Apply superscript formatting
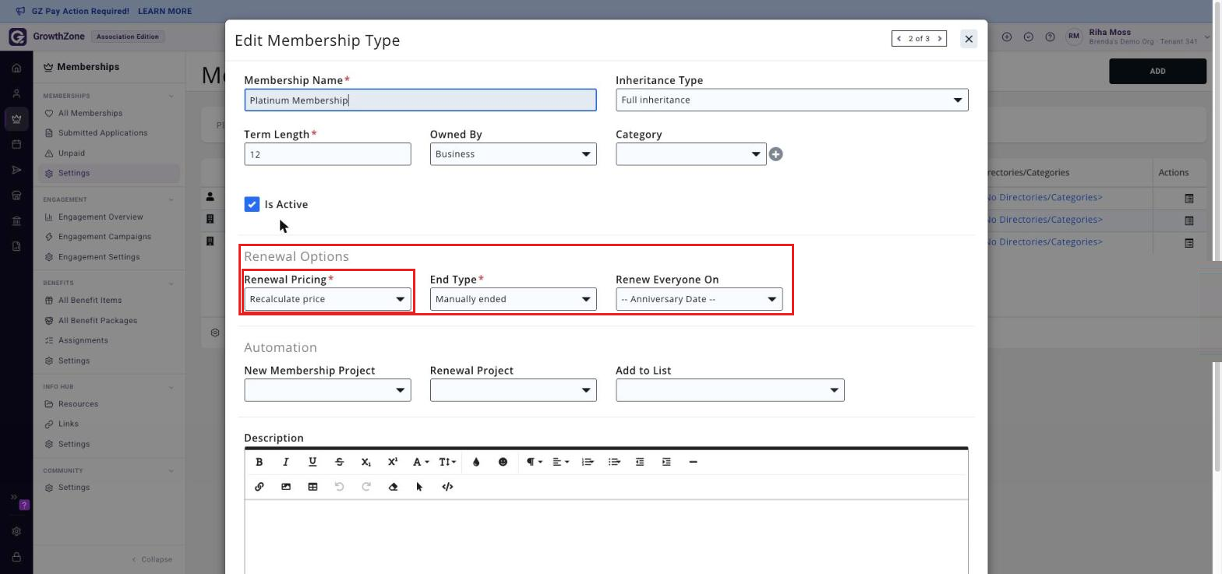The image size is (1222, 574). 393,462
